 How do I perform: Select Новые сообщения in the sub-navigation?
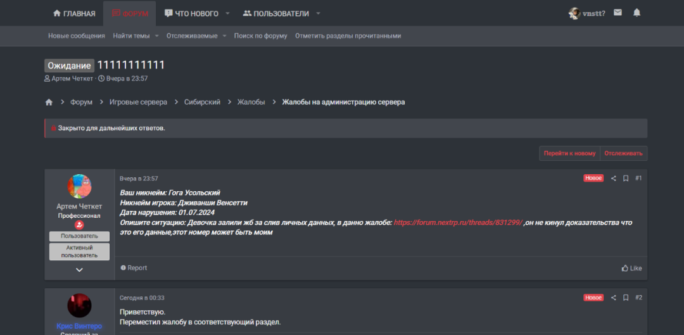coord(77,35)
